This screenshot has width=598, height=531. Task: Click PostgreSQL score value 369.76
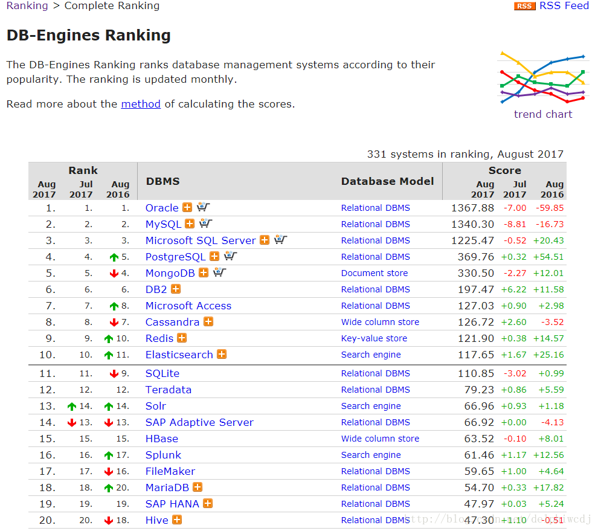point(476,257)
